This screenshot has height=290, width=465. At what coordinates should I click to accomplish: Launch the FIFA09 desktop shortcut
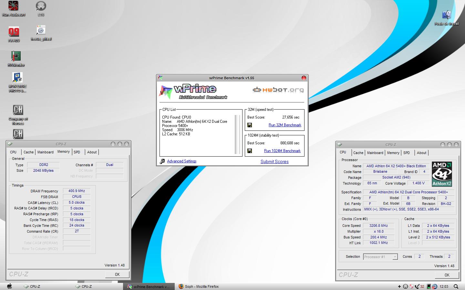tap(14, 34)
